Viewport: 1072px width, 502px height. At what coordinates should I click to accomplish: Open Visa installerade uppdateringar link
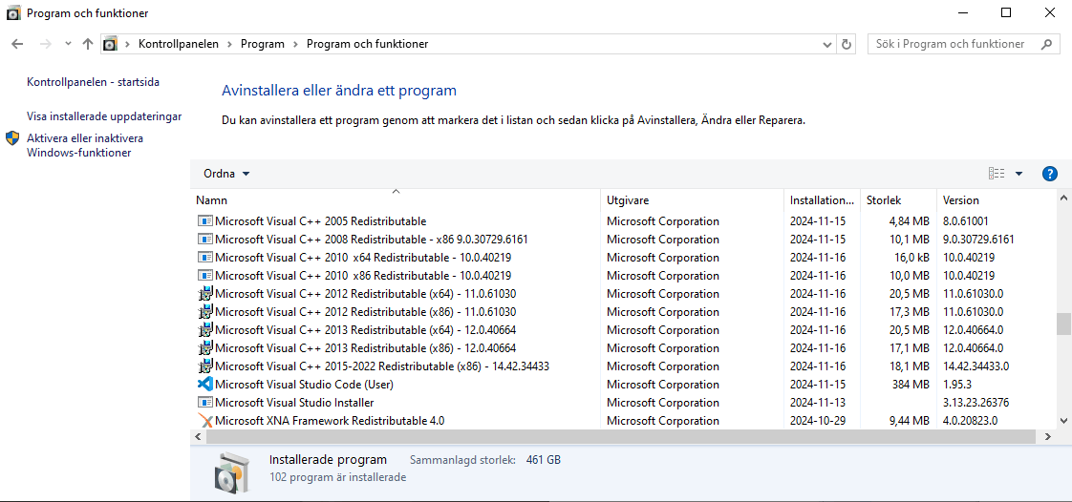[104, 116]
